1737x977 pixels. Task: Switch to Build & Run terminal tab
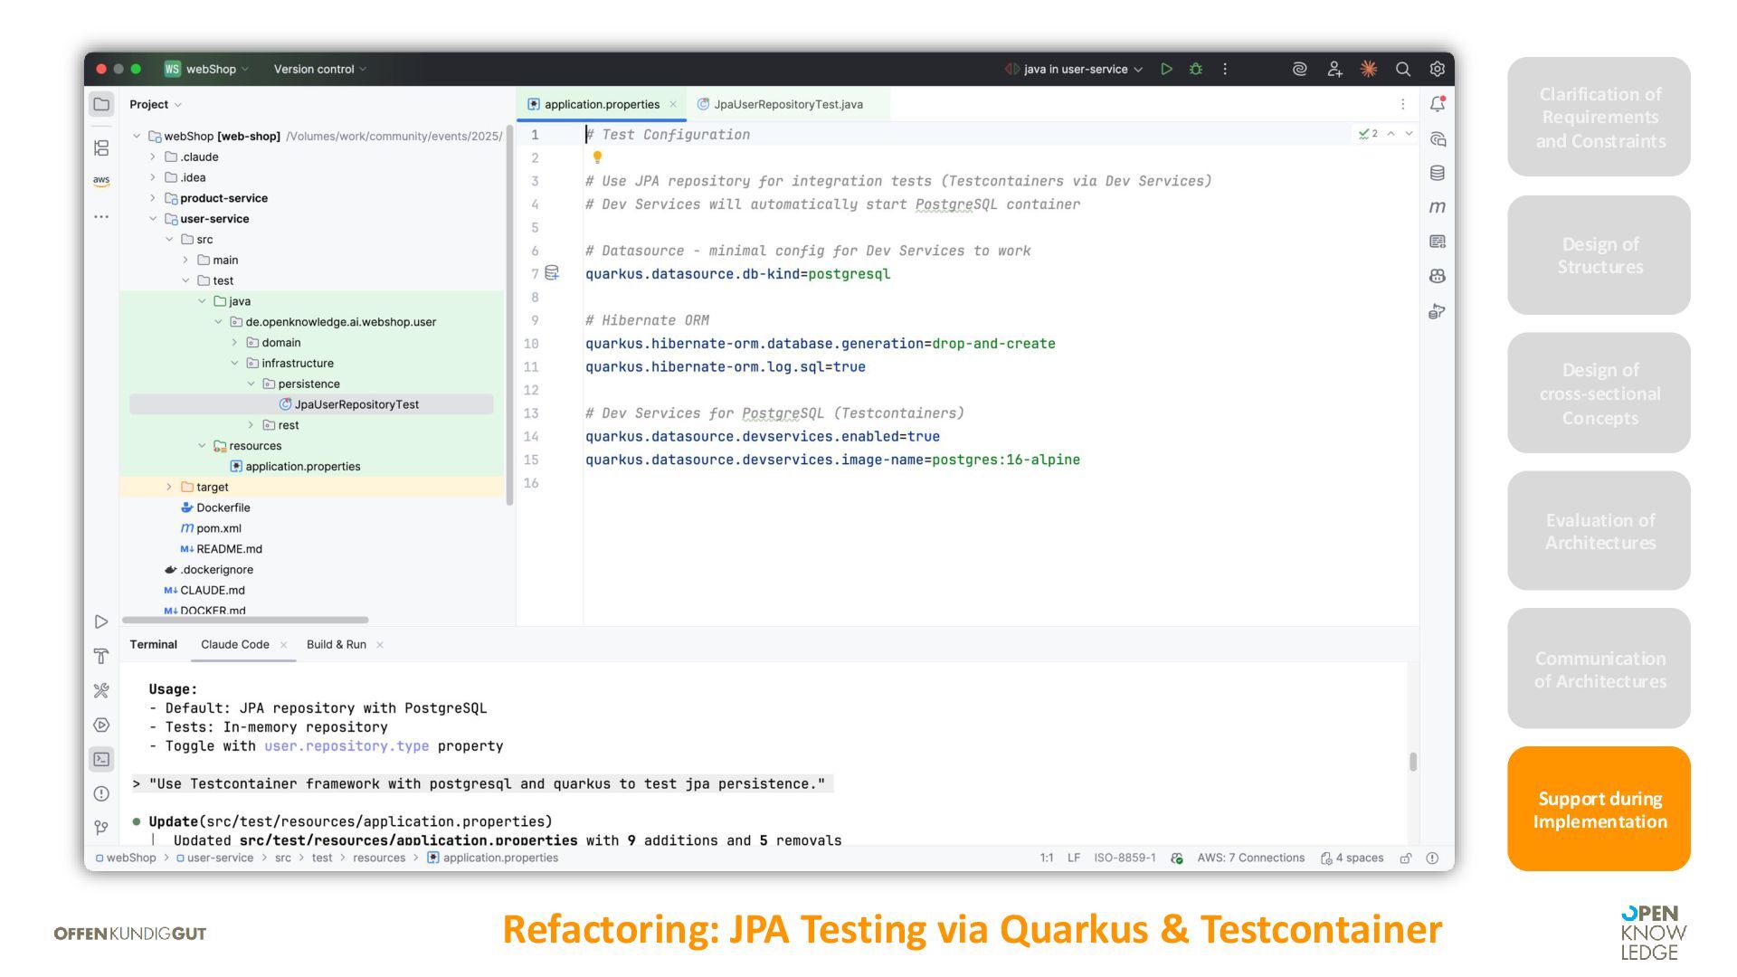coord(336,645)
